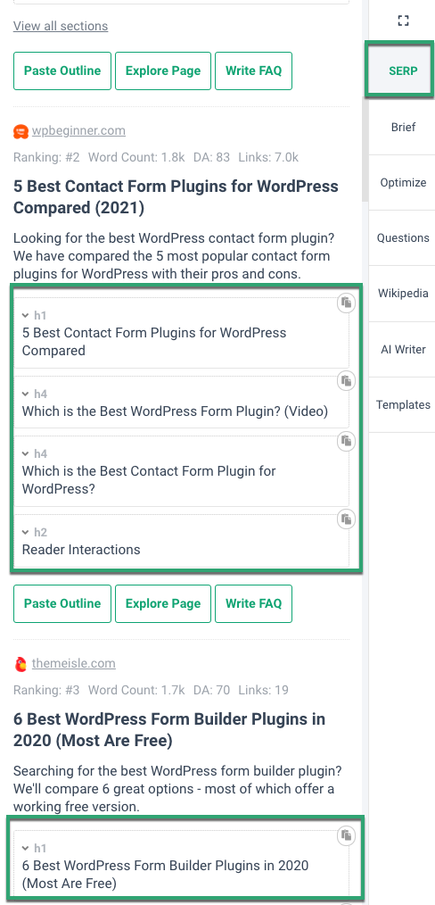Copy the 'Reader Interactions' h2 heading

(x=346, y=519)
